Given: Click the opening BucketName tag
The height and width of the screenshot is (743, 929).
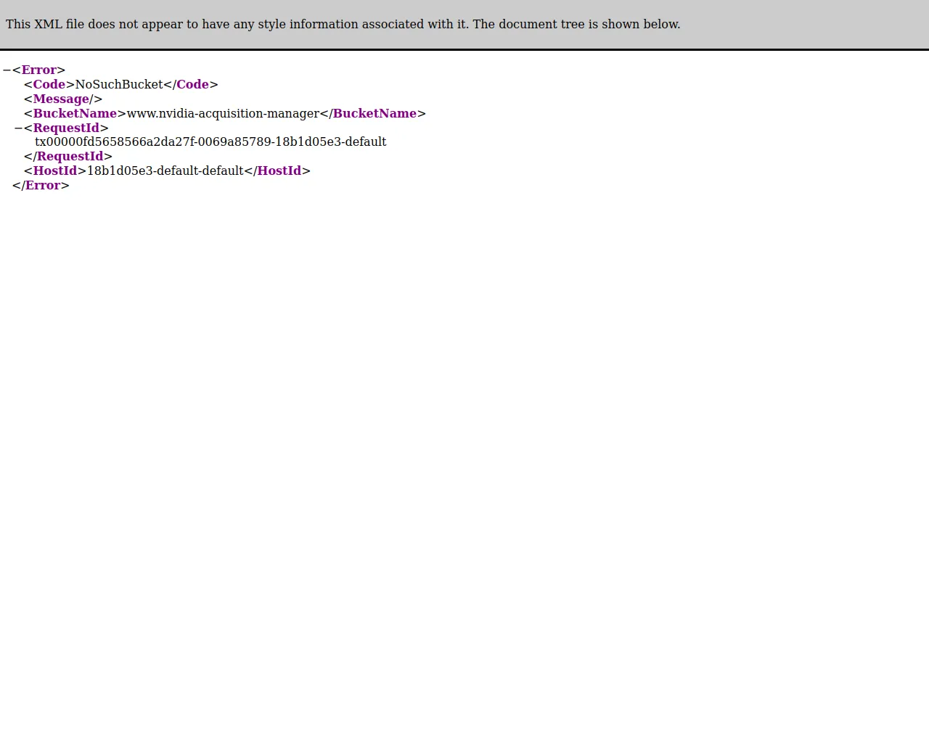Looking at the screenshot, I should [x=75, y=114].
